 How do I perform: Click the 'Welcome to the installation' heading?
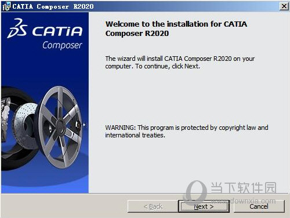click(176, 28)
